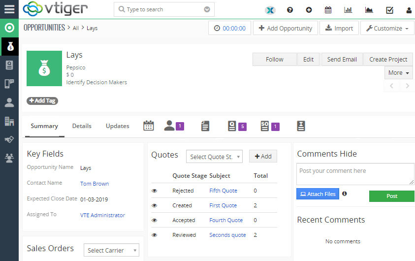The height and width of the screenshot is (261, 415).
Task: Open the Fourth Quote link
Action: (226, 220)
